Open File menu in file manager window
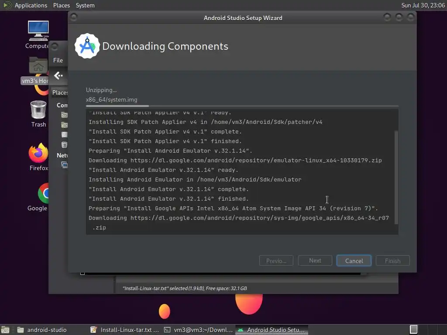 [x=58, y=60]
